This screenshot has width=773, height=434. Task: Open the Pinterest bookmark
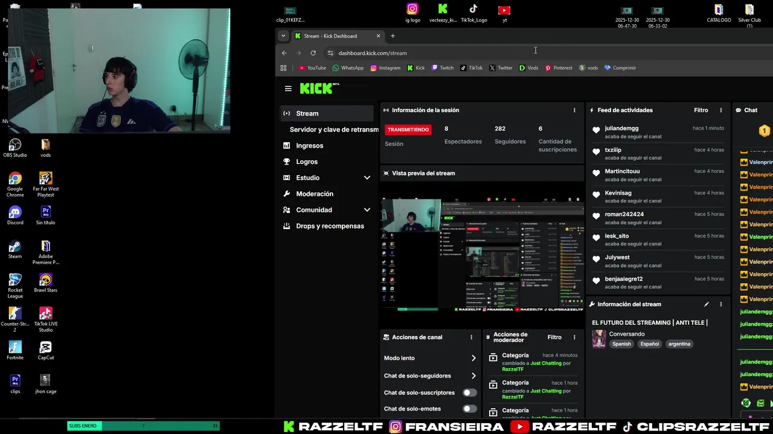559,68
